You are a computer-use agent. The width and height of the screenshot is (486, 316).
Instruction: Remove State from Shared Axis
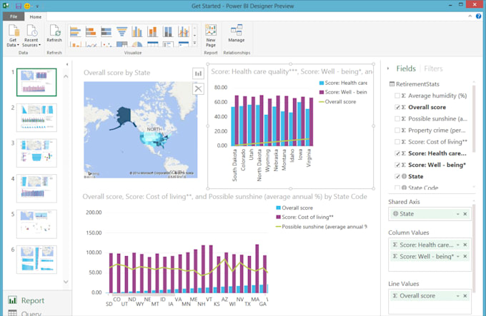tap(465, 214)
